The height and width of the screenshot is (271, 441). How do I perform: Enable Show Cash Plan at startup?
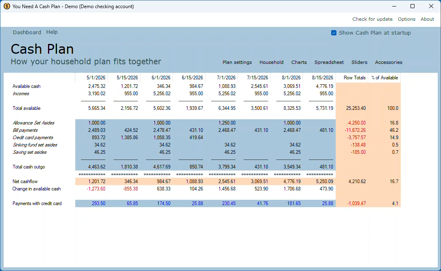334,33
